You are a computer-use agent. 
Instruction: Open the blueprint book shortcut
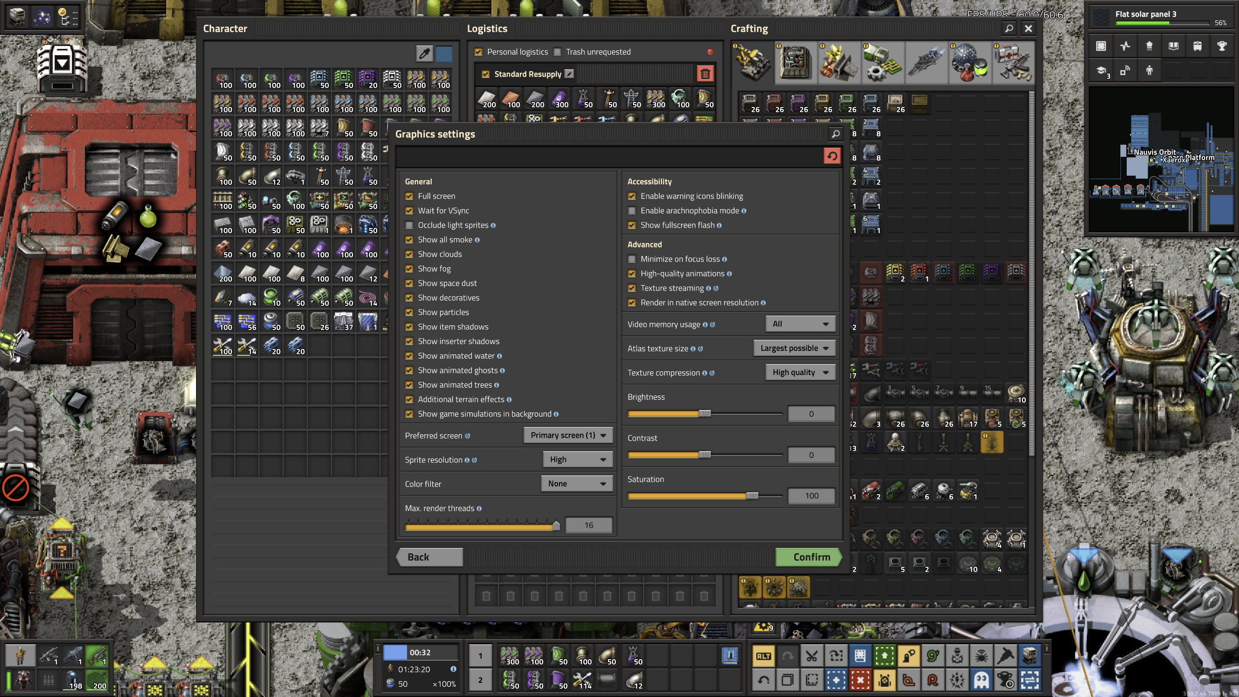[860, 656]
